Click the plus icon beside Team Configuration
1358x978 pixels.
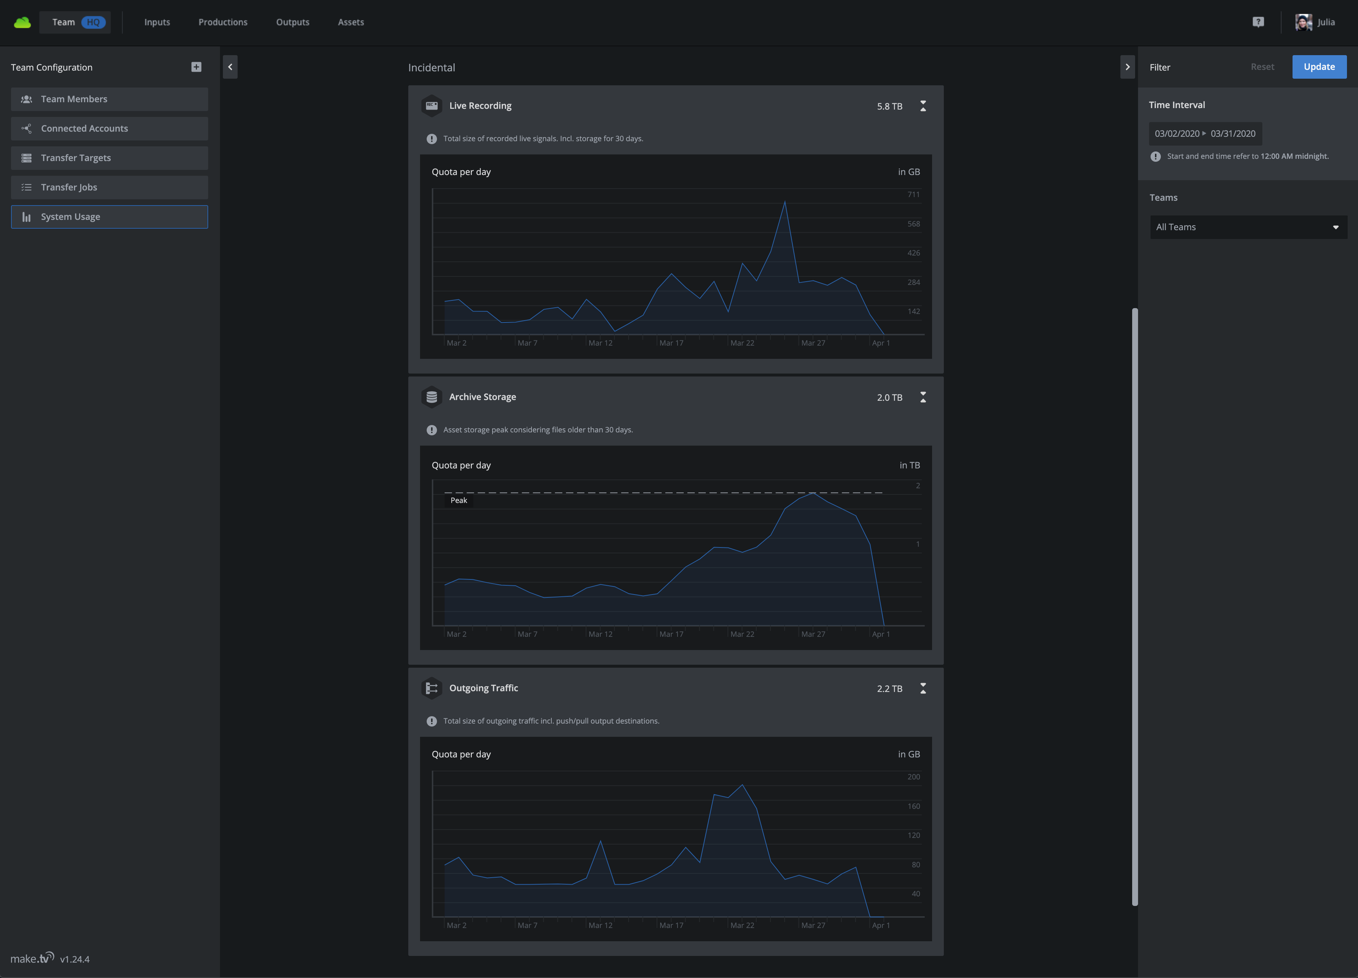pyautogui.click(x=196, y=67)
